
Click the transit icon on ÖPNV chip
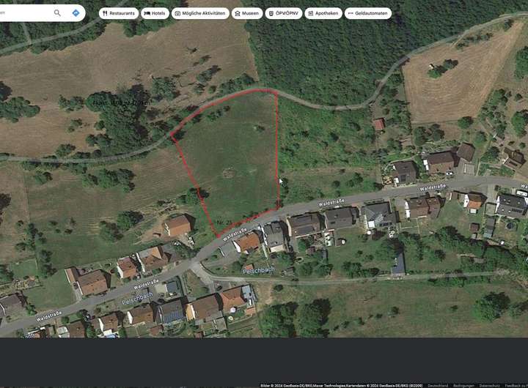coord(271,13)
